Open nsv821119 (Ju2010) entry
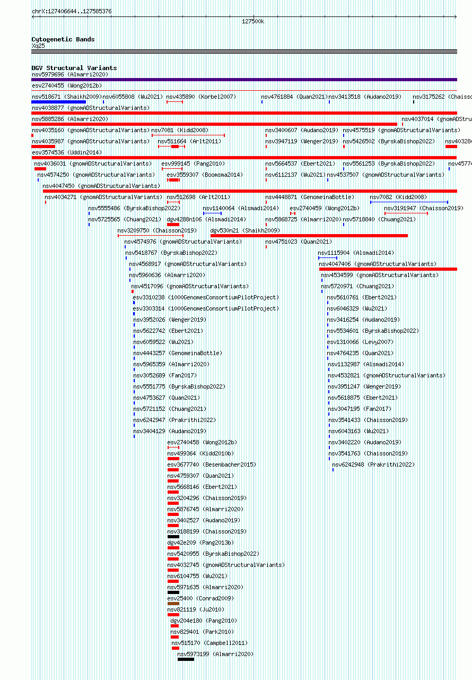The width and height of the screenshot is (472, 680). pyautogui.click(x=196, y=609)
